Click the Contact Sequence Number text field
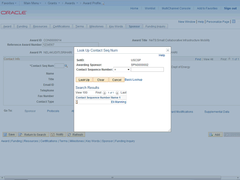240x180 pixels. (147, 69)
